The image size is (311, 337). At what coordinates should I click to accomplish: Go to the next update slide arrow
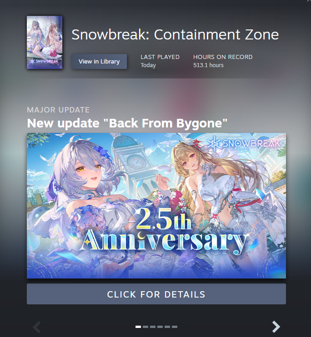click(276, 327)
